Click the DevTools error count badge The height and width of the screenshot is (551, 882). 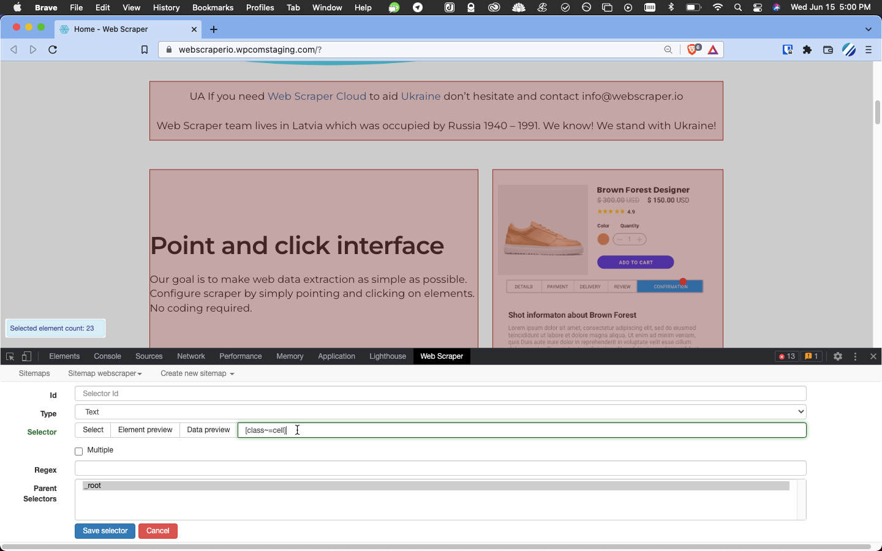[786, 356]
